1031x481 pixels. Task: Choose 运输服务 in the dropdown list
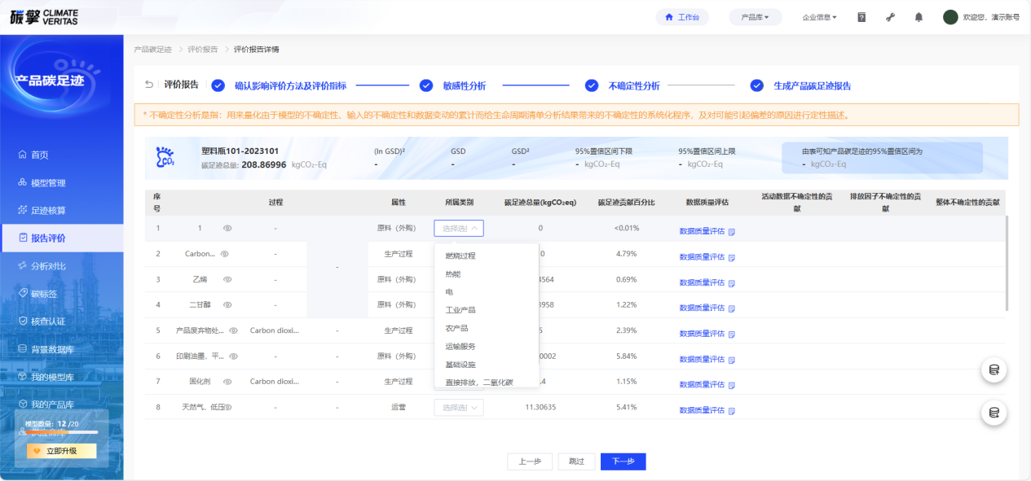(x=460, y=347)
